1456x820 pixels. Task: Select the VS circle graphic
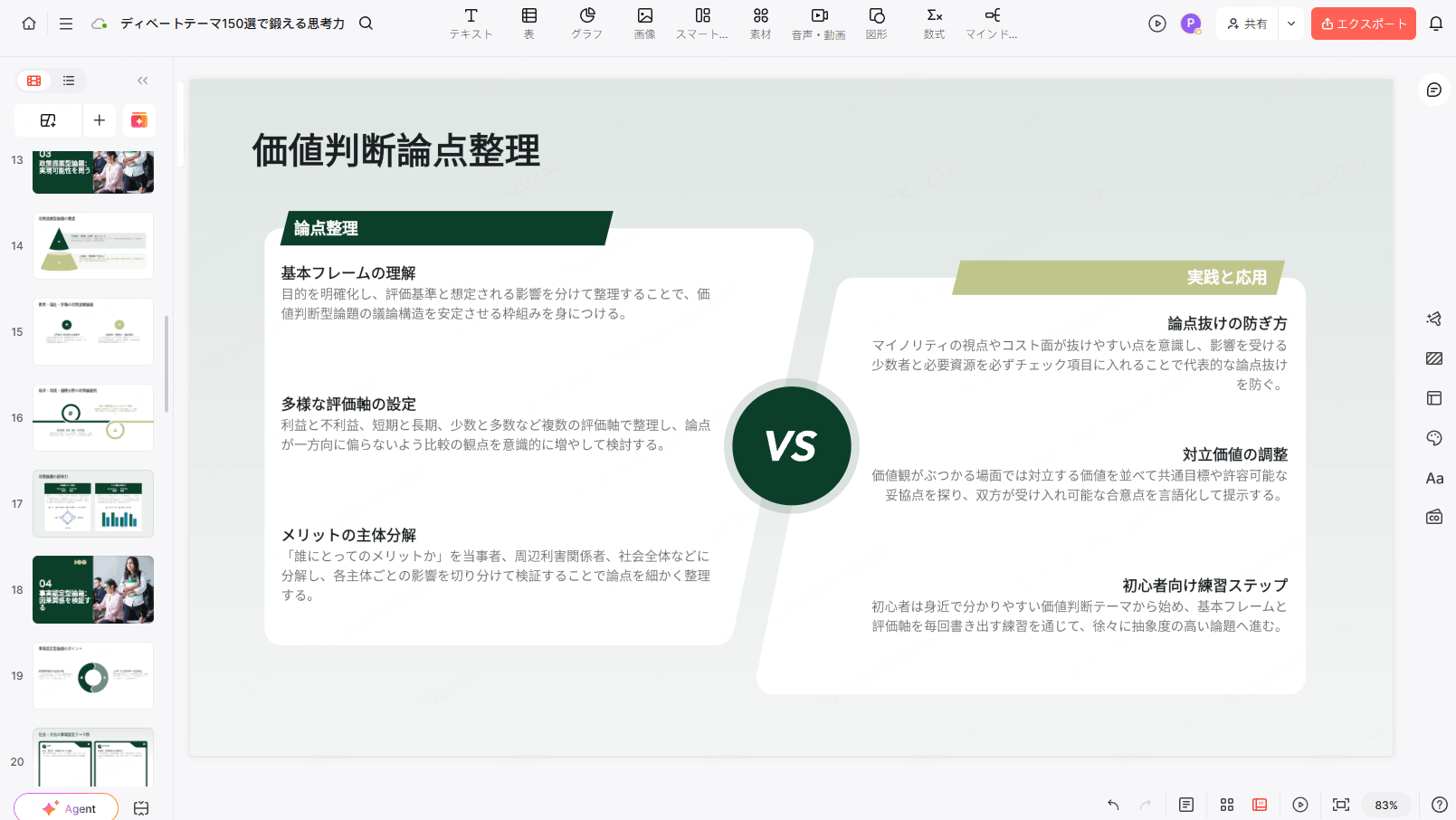coord(792,445)
